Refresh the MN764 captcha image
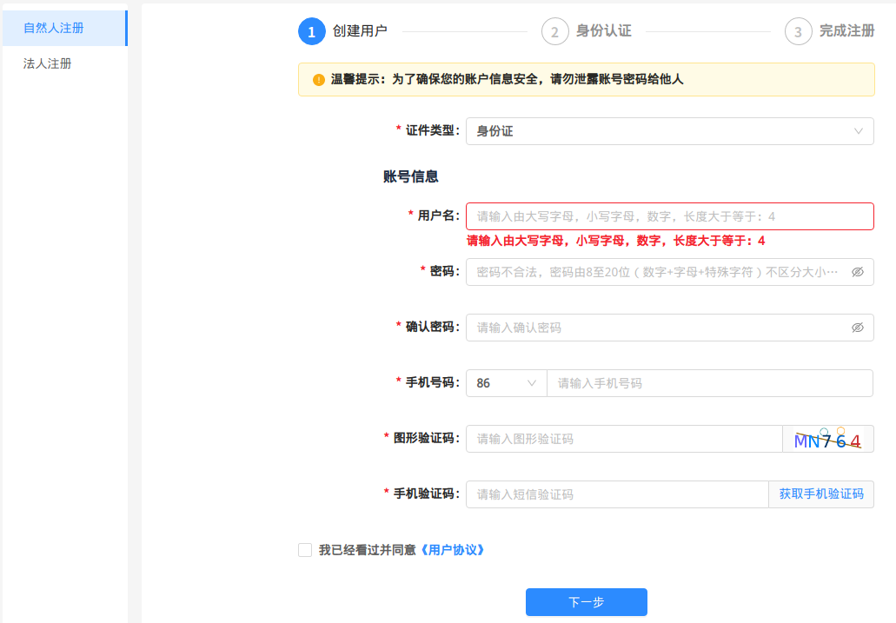The height and width of the screenshot is (623, 896). (827, 440)
